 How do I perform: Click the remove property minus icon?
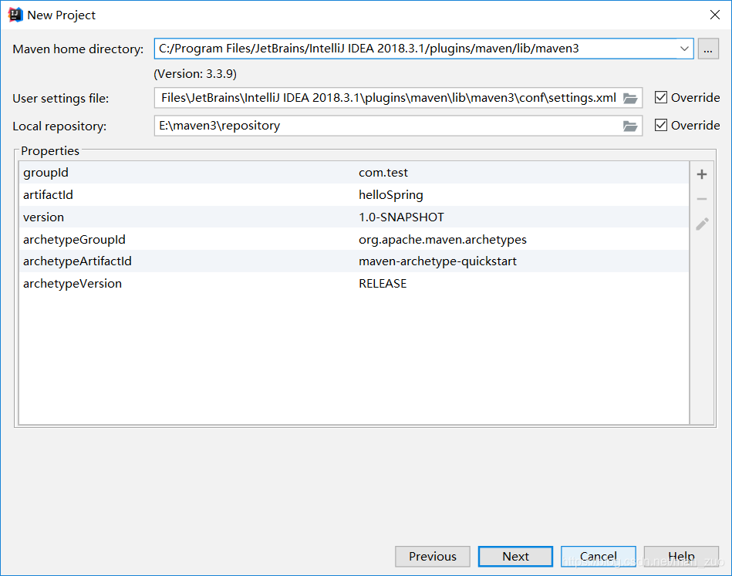(702, 199)
